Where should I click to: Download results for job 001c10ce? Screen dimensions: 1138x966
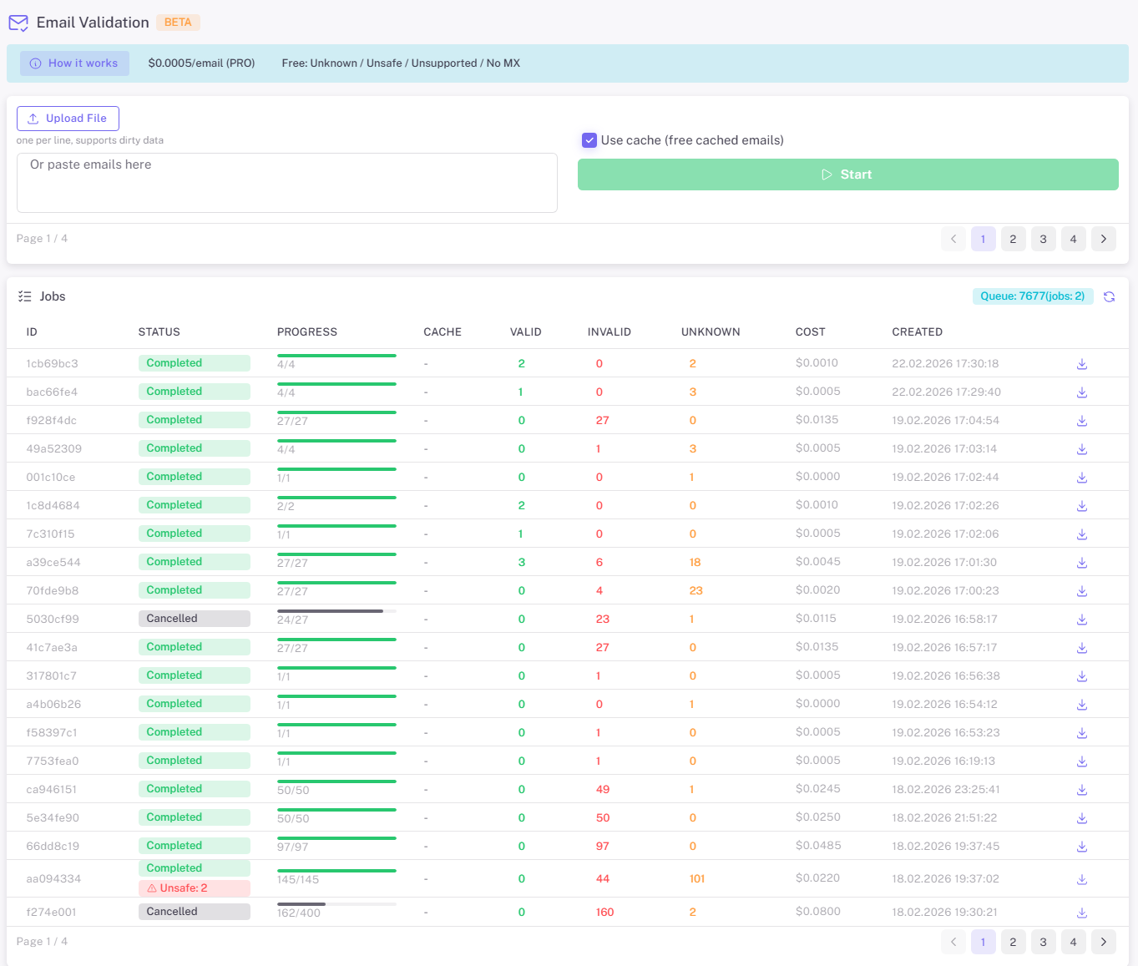click(1081, 478)
